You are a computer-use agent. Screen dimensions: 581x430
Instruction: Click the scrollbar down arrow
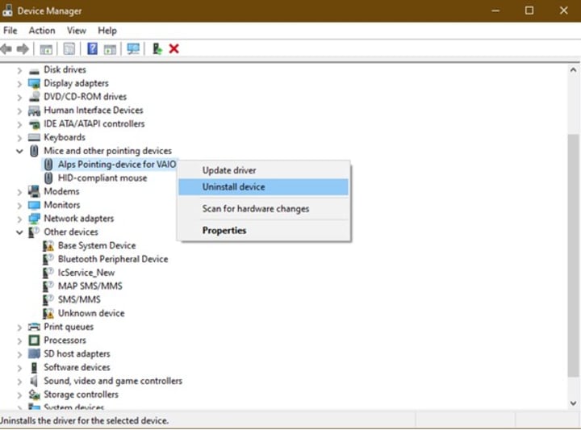coord(573,403)
